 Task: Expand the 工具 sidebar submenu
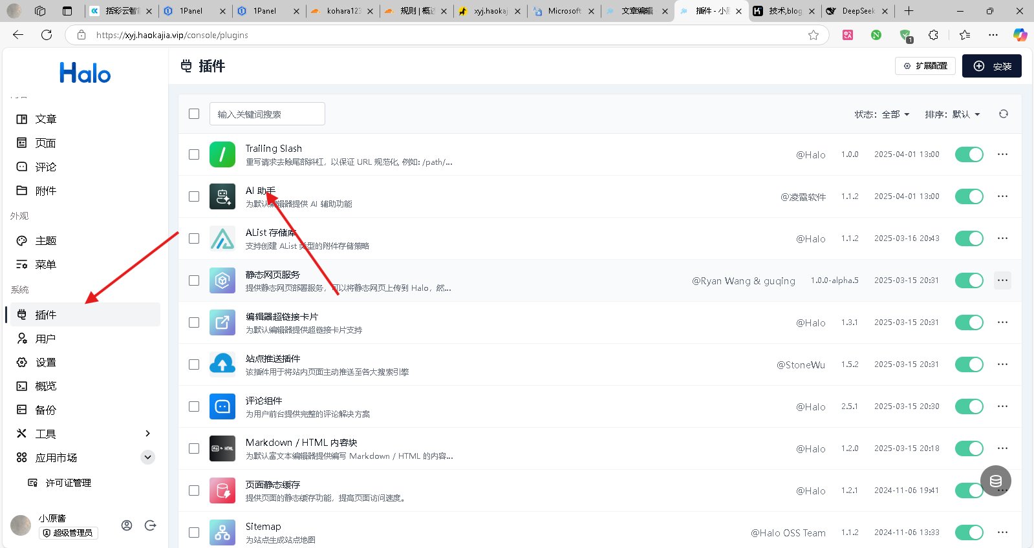pyautogui.click(x=148, y=434)
